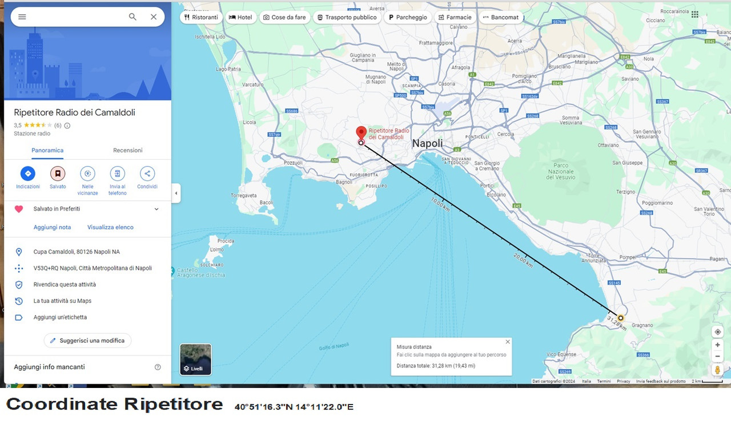Click the Dati cartografici ©2024 text
Image resolution: width=731 pixels, height=429 pixels.
point(553,381)
